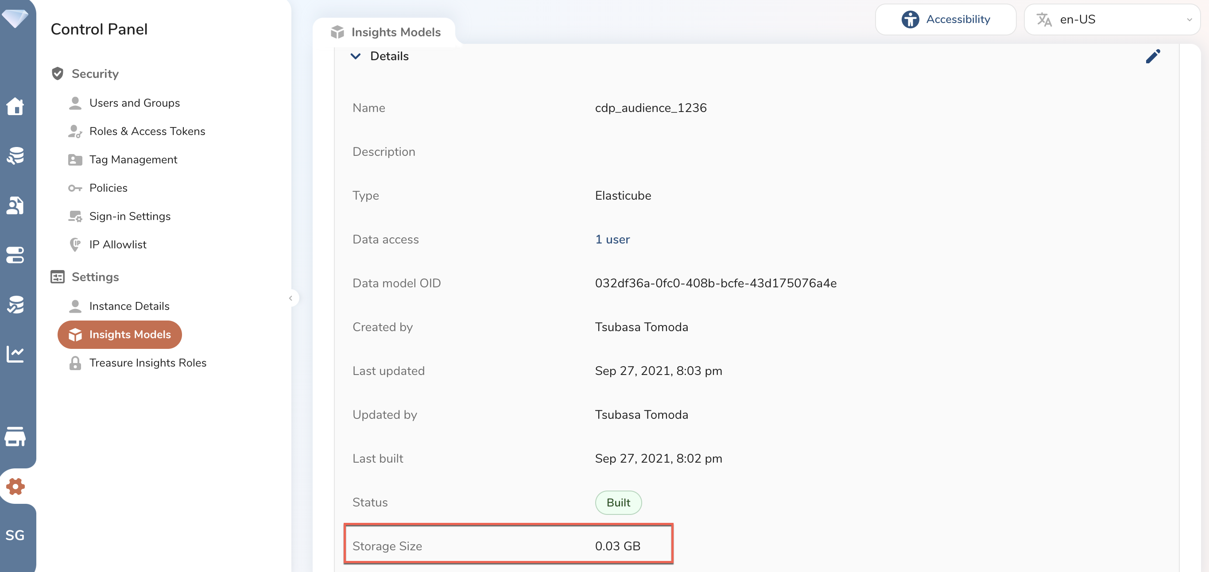Open the user document icon in left rail

pos(15,205)
